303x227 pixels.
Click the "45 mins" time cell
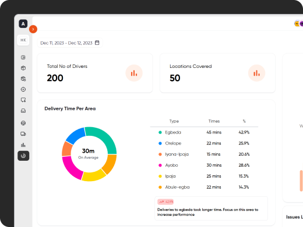click(214, 132)
